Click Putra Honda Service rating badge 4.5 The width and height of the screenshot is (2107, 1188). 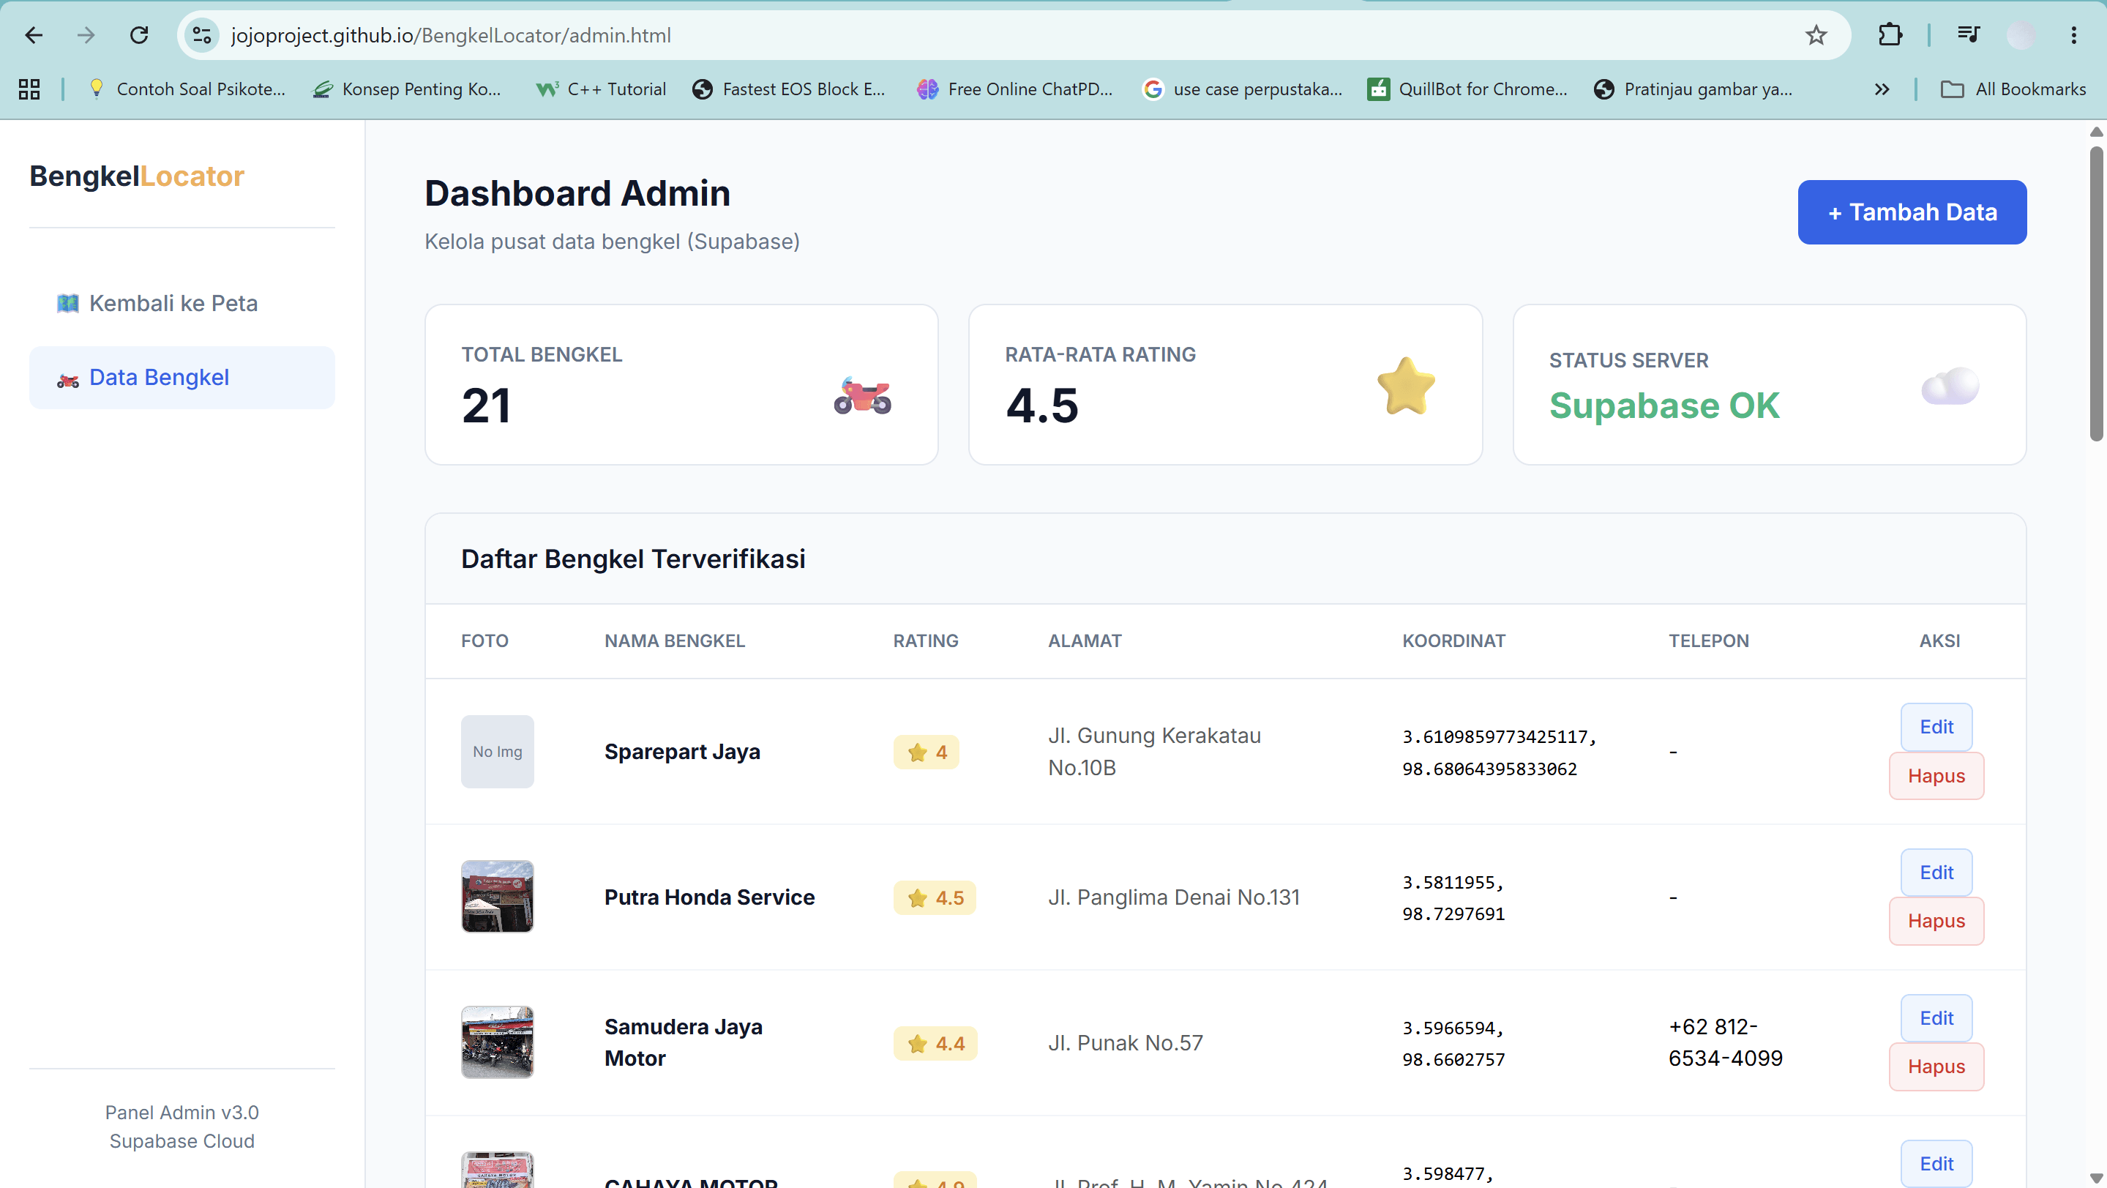tap(935, 897)
